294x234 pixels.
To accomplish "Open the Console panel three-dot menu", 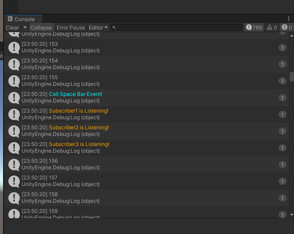I will point(289,18).
